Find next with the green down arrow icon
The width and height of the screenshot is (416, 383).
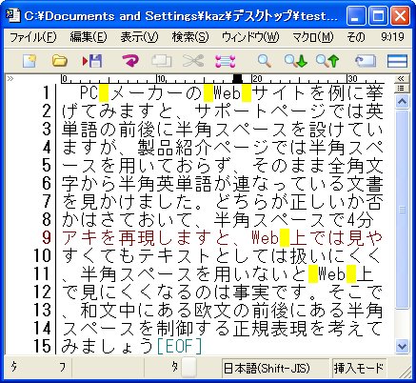[296, 61]
